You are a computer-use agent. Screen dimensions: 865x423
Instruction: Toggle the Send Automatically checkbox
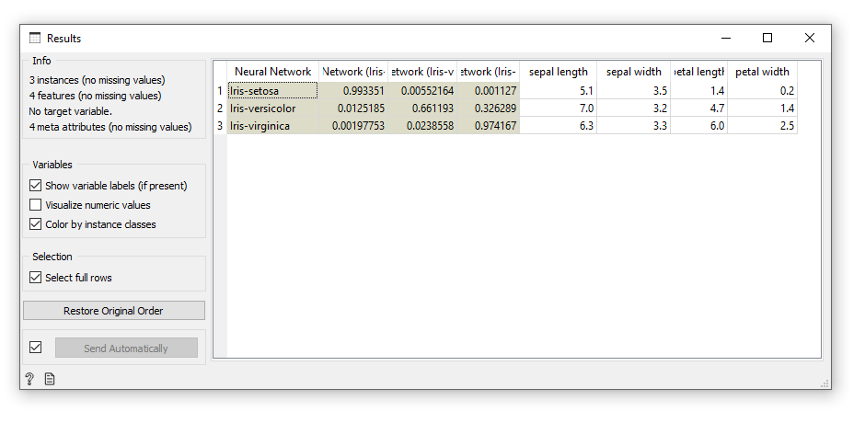point(36,348)
